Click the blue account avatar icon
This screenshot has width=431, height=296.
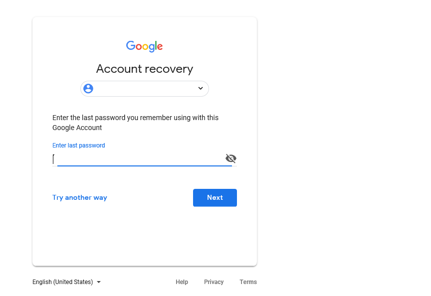tap(88, 89)
